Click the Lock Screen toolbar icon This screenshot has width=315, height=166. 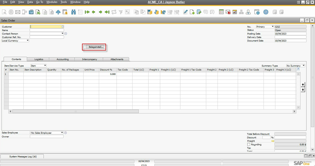click(65, 12)
